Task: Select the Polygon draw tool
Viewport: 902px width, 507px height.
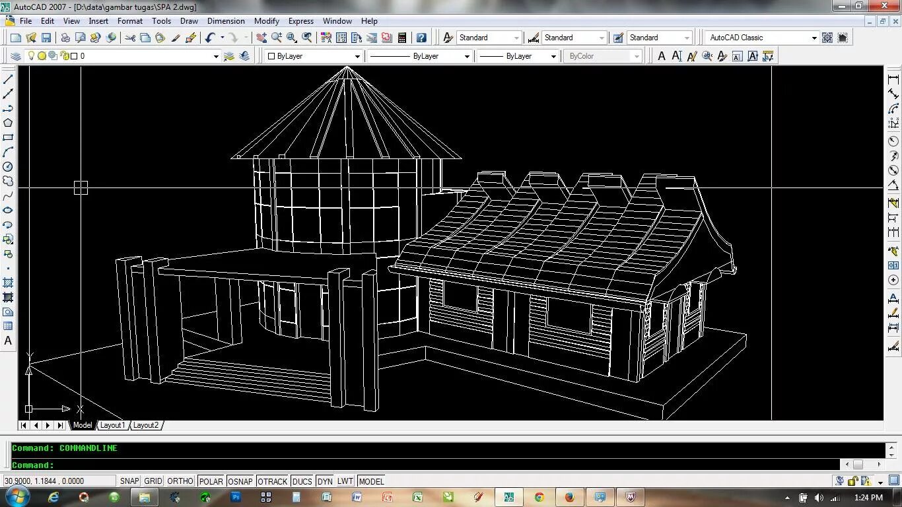Action: coord(8,123)
